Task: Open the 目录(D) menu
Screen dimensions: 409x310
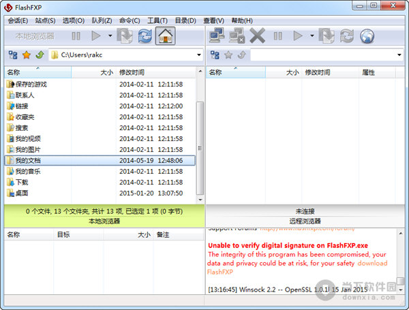Action: click(185, 20)
